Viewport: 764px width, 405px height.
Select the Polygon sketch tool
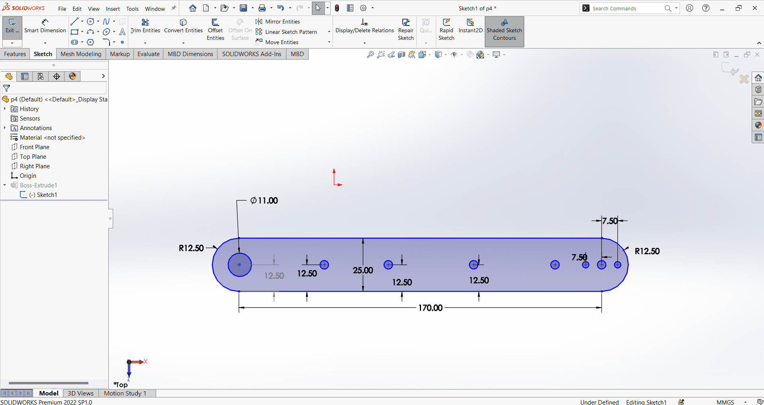[91, 42]
